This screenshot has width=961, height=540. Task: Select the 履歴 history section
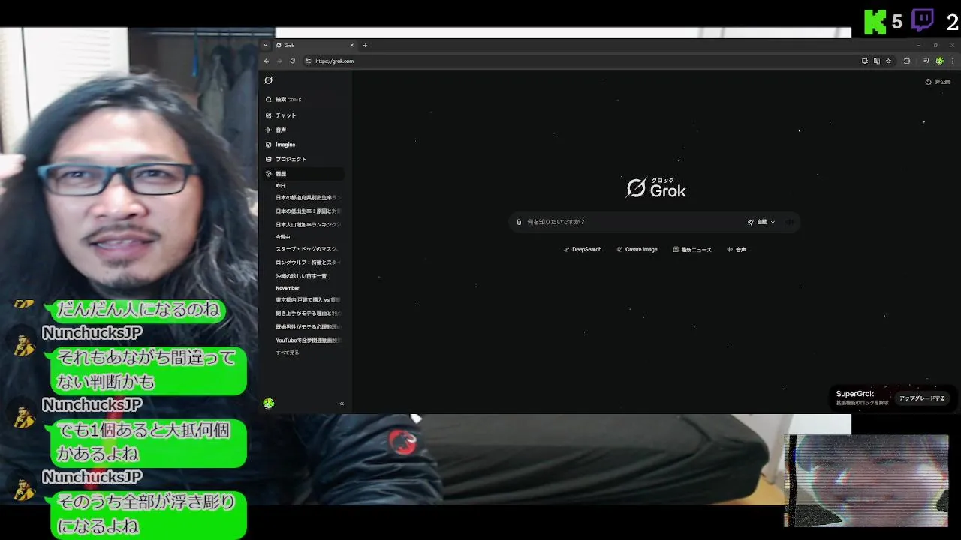(304, 174)
